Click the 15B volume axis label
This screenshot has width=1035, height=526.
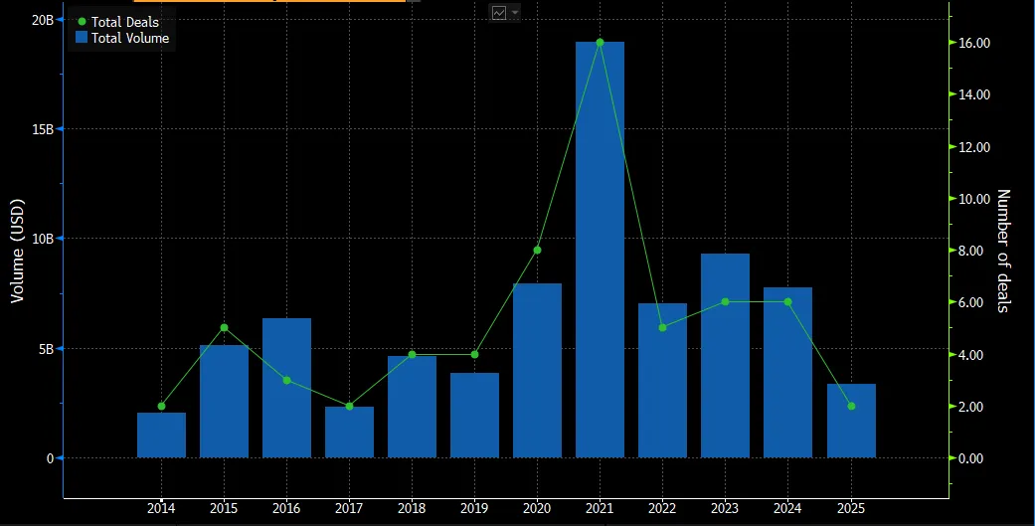click(42, 129)
